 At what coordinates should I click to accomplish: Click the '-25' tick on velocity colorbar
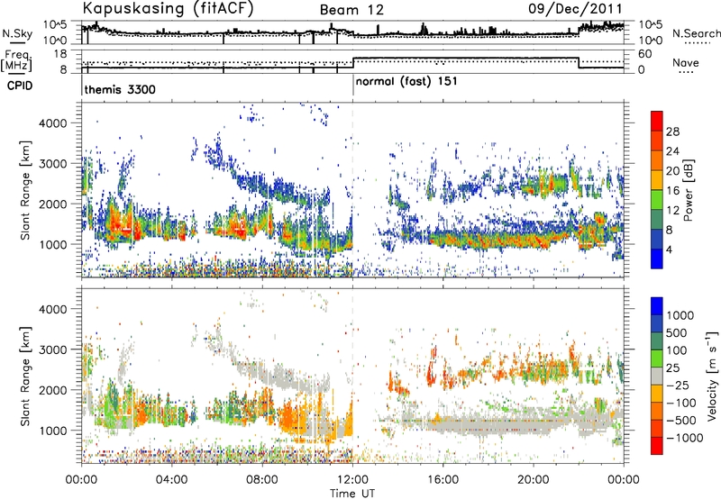coord(676,385)
